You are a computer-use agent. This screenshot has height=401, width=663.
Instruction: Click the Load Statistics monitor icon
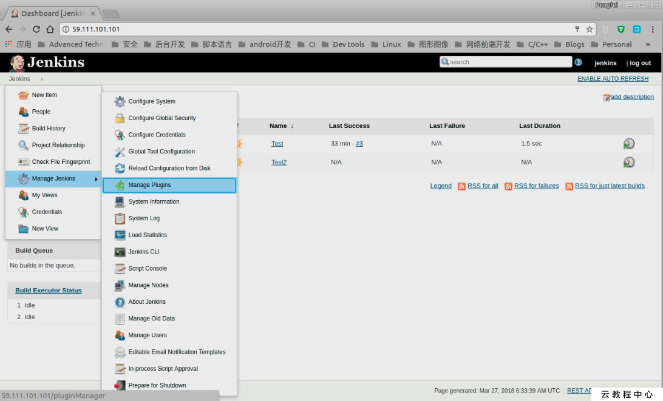tap(120, 235)
